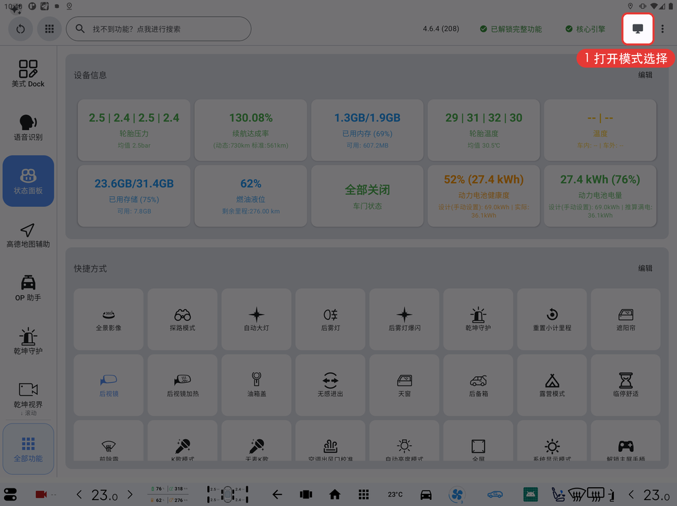Open the mode selection monitor icon
This screenshot has height=506, width=677.
[x=637, y=29]
